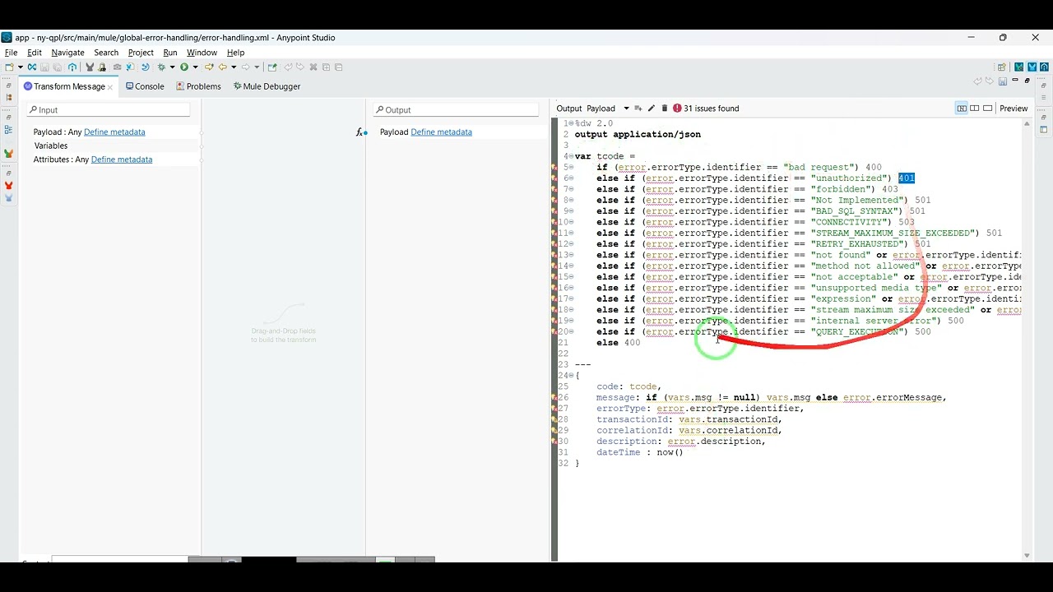Image resolution: width=1053 pixels, height=592 pixels.
Task: Open the New file dropdown arrow
Action: [x=21, y=67]
